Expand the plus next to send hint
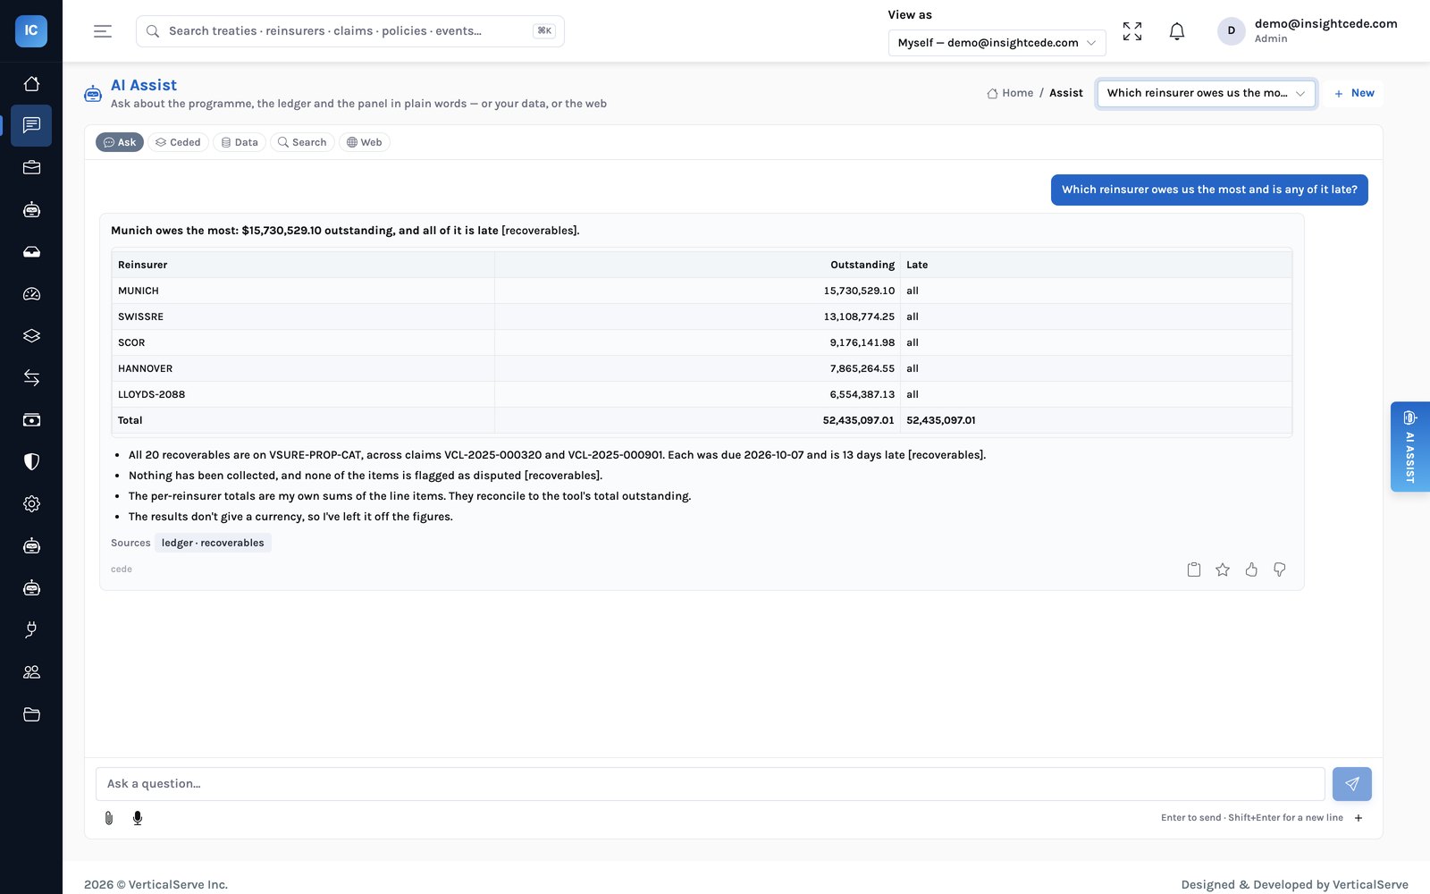 click(x=1358, y=818)
